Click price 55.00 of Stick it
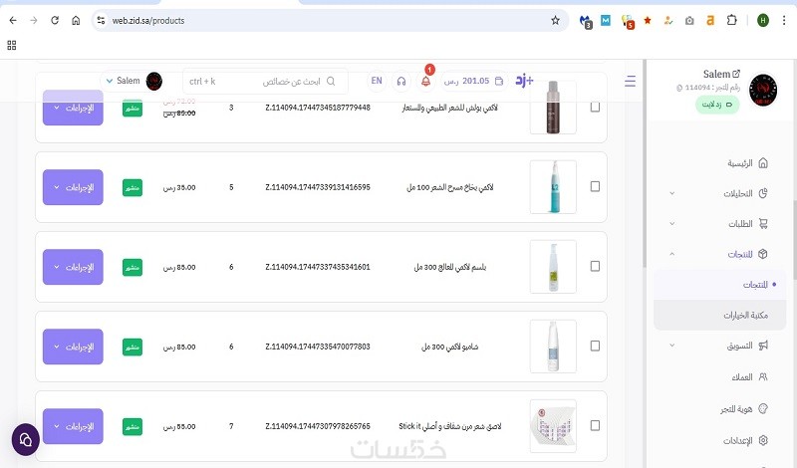 point(179,426)
